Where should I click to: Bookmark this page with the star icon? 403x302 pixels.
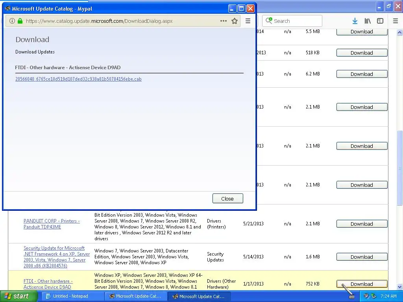(235, 21)
